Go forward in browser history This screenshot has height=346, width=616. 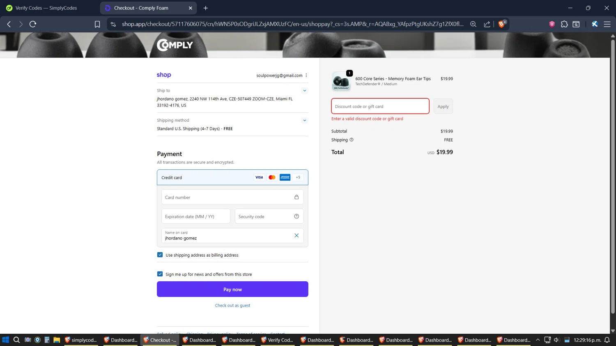coord(21,24)
